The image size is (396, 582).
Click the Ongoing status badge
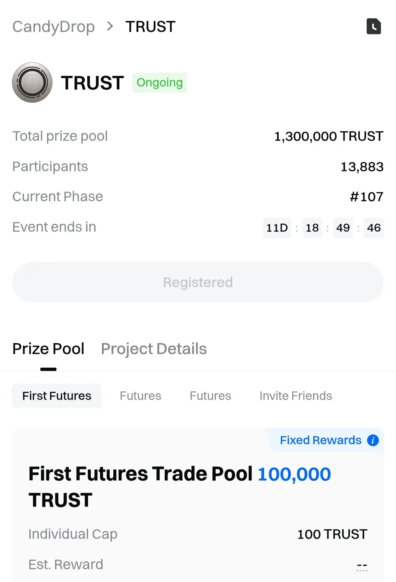[x=159, y=83]
